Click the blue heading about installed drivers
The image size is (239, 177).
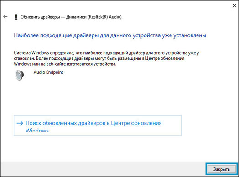[x=110, y=35]
